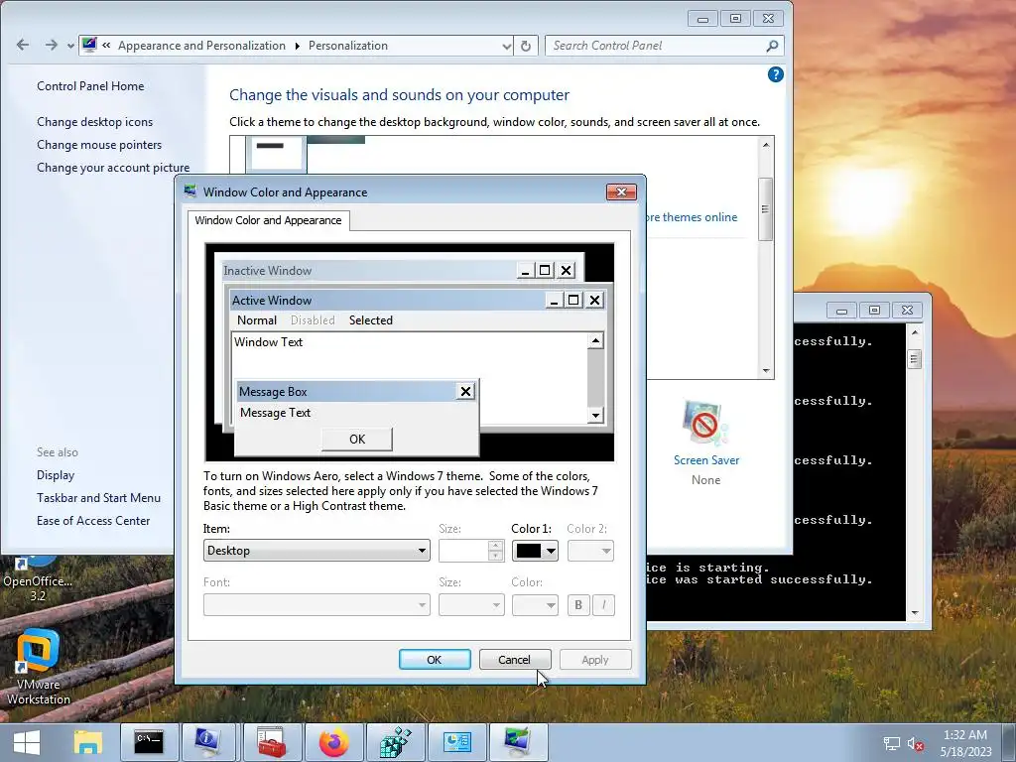Open the Font Size dropdown
Screen dimensions: 1016x762
(x=471, y=604)
